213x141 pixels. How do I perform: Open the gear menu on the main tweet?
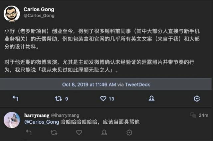197,98
